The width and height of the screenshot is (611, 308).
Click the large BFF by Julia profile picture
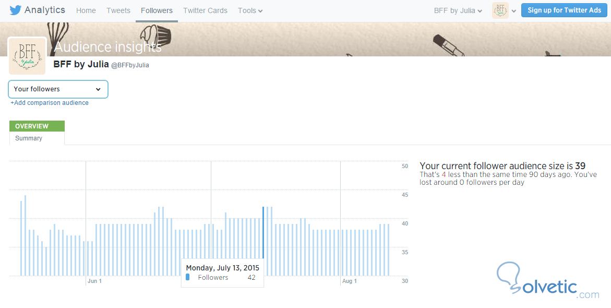pos(27,56)
